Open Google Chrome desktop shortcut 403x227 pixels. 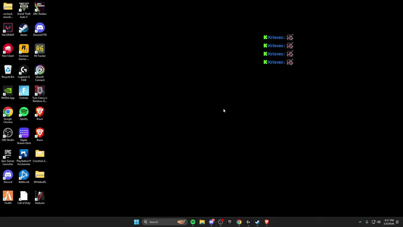[x=8, y=115]
